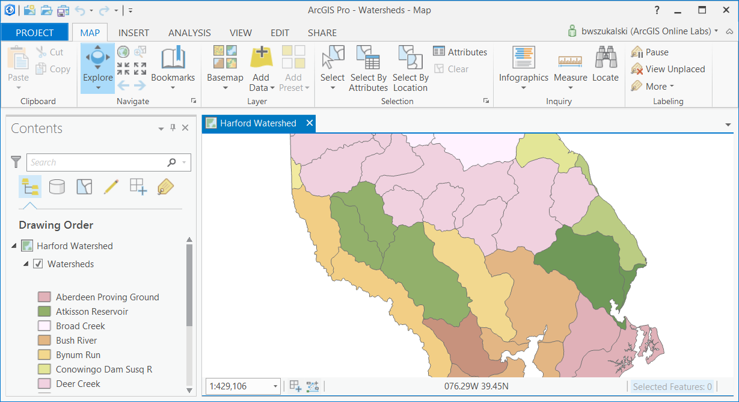The height and width of the screenshot is (402, 739).
Task: Switch to the ANALYSIS ribbon tab
Action: [x=189, y=32]
